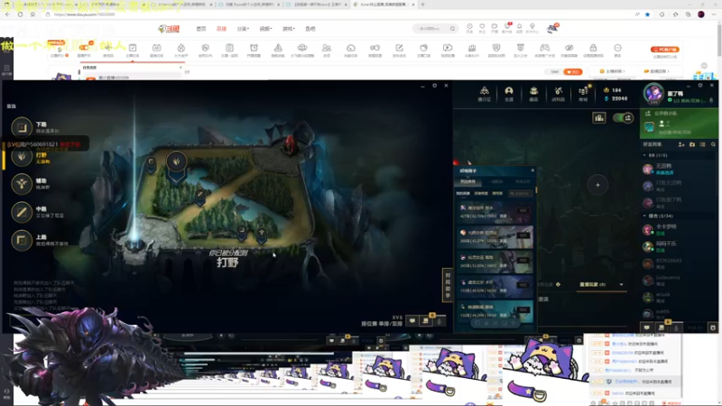
Task: Open the settings gear of champion select window
Action: [x=434, y=86]
